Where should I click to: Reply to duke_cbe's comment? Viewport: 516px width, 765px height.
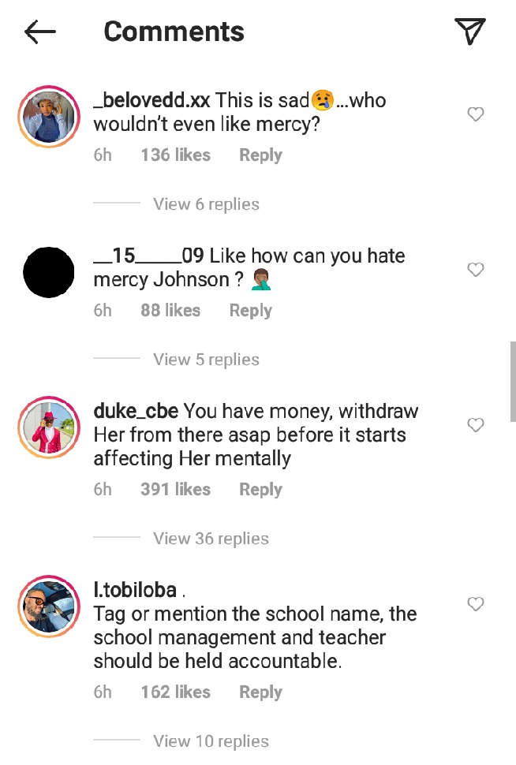[260, 489]
